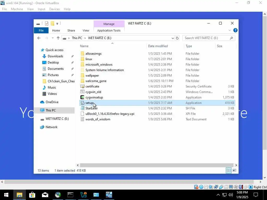Image resolution: width=267 pixels, height=200 pixels.
Task: Switch to the Home ribbon tab
Action: click(x=56, y=30)
